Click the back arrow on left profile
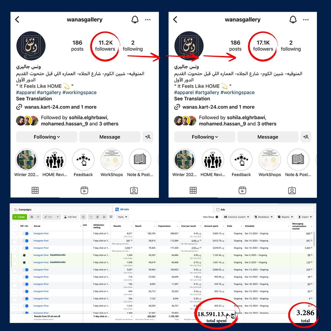331x331 pixels. click(x=17, y=20)
